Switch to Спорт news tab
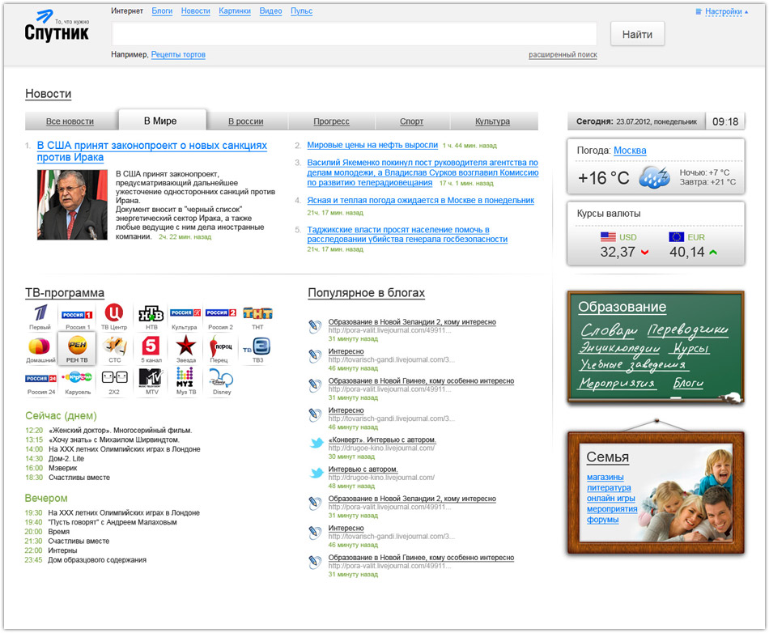 click(x=411, y=121)
